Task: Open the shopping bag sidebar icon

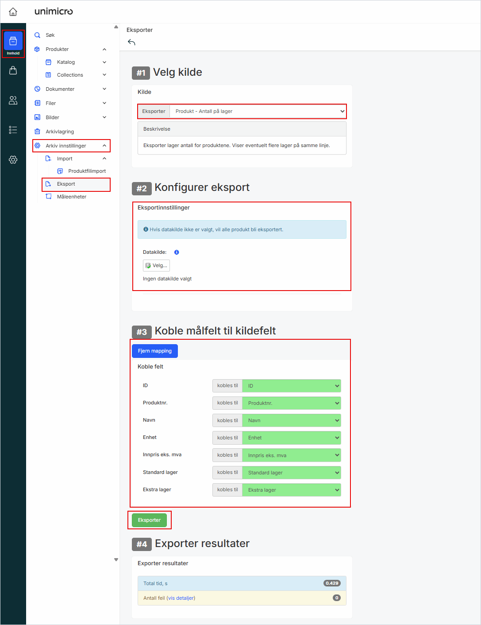Action: coord(13,70)
